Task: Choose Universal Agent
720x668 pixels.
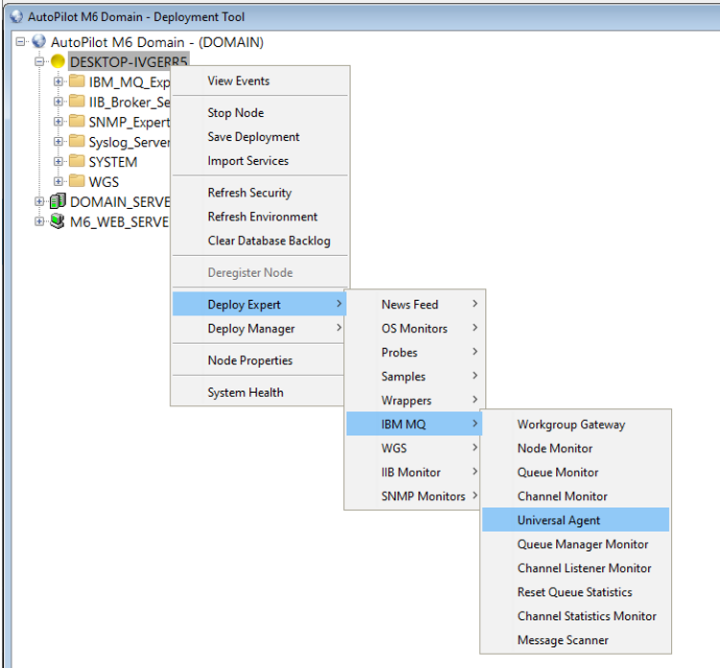Action: click(576, 519)
